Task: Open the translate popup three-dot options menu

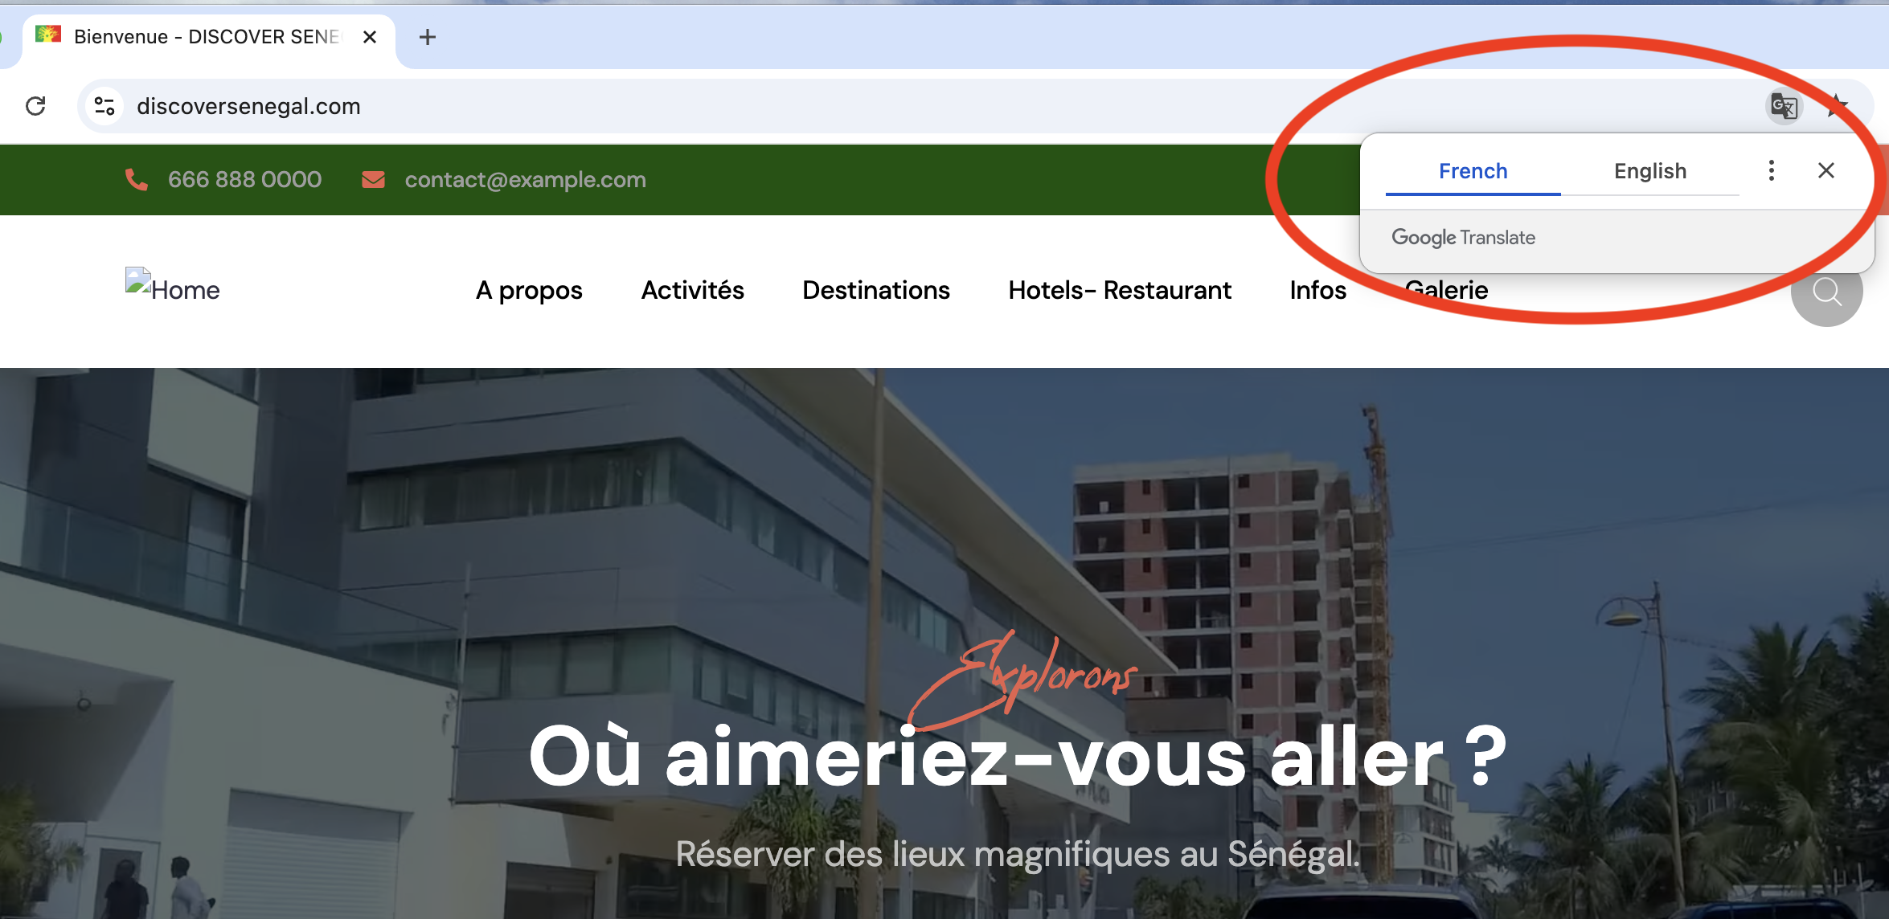Action: [x=1771, y=170]
